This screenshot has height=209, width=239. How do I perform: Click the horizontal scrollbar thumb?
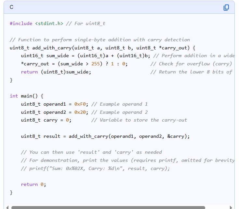point(107,207)
